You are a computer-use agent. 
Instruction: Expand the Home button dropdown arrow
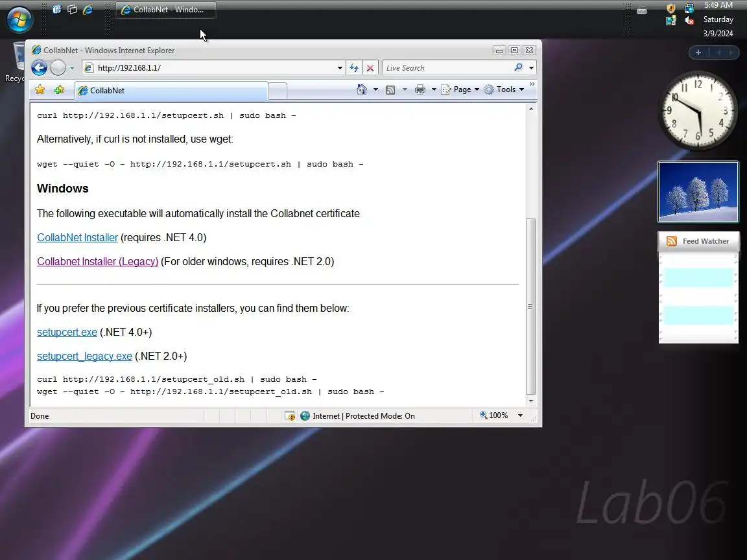(375, 89)
